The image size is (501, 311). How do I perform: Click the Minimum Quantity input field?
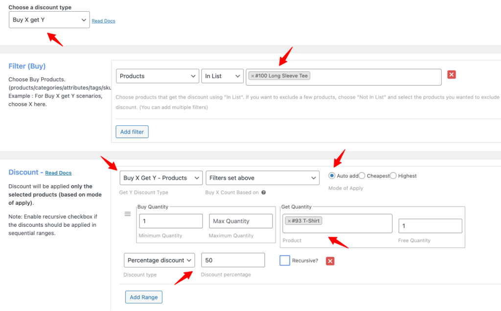pyautogui.click(x=170, y=221)
